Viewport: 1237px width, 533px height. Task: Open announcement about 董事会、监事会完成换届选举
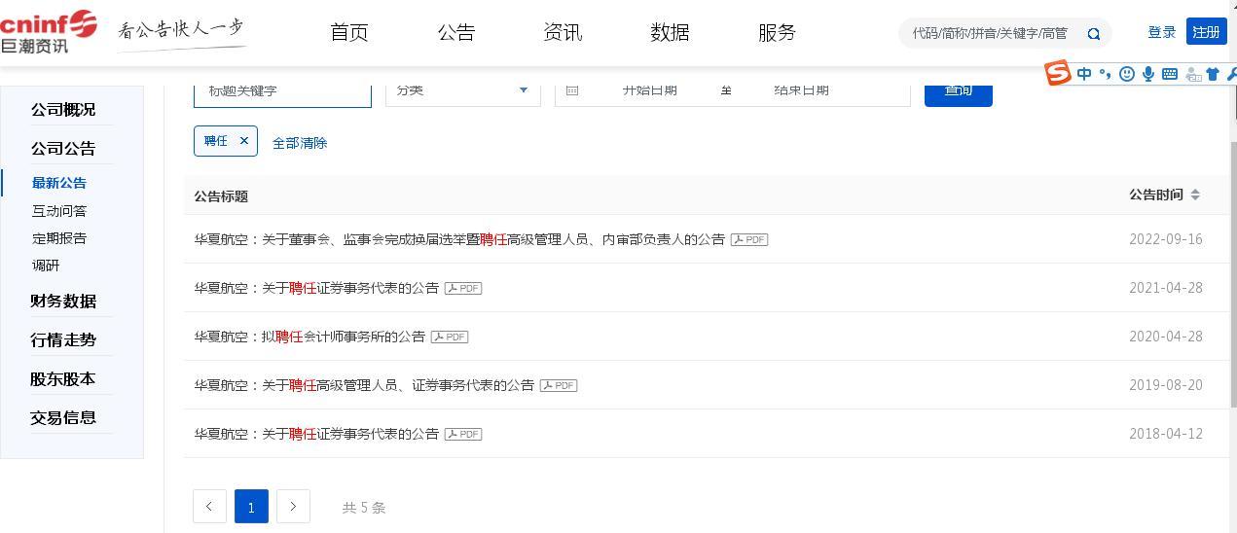click(459, 239)
